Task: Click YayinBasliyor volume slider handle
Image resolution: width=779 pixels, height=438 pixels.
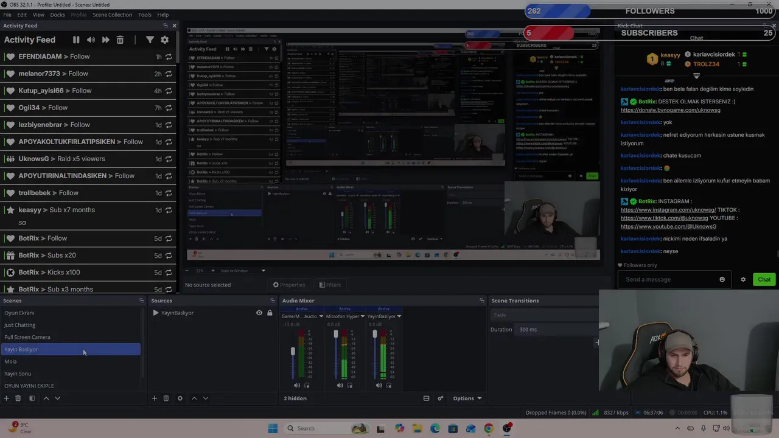Action: point(374,335)
